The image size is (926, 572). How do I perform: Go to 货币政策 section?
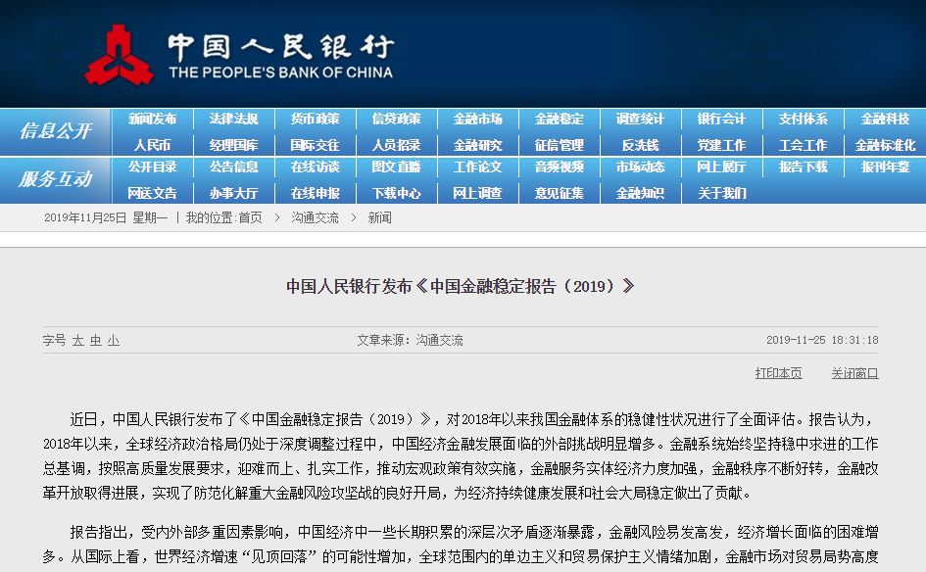click(x=316, y=119)
